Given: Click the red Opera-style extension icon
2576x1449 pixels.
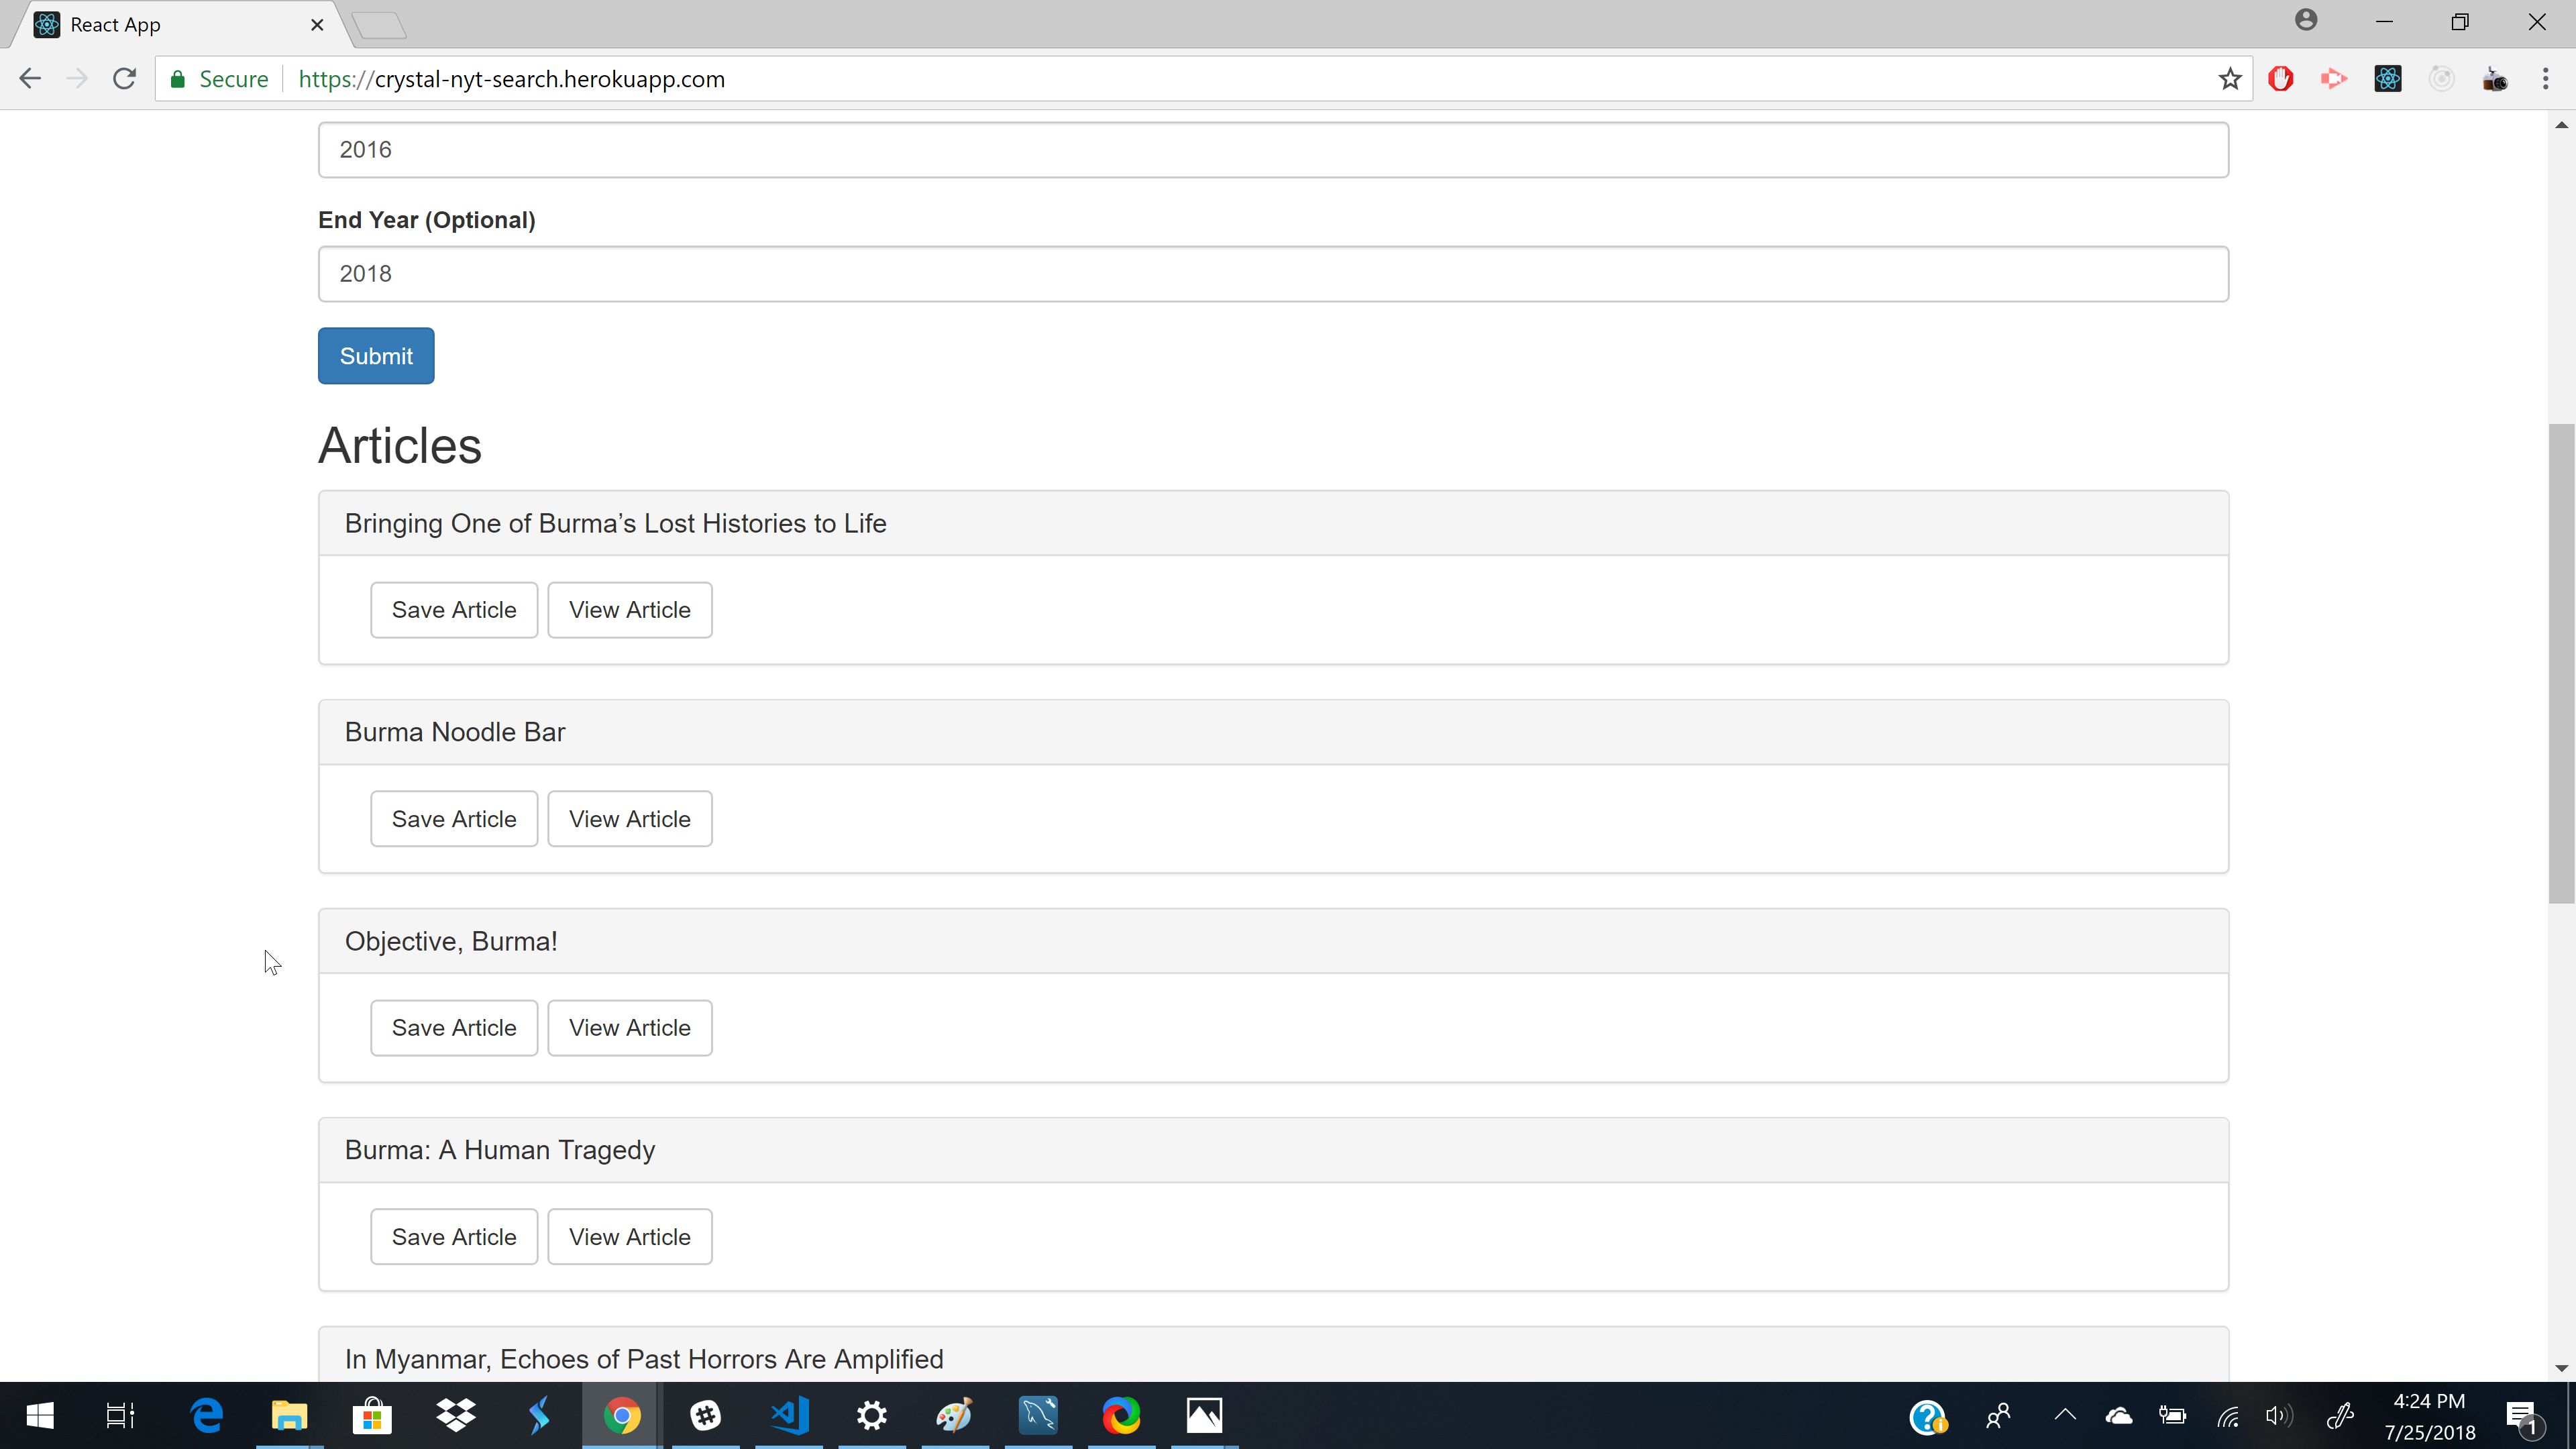Looking at the screenshot, I should click(x=2280, y=79).
